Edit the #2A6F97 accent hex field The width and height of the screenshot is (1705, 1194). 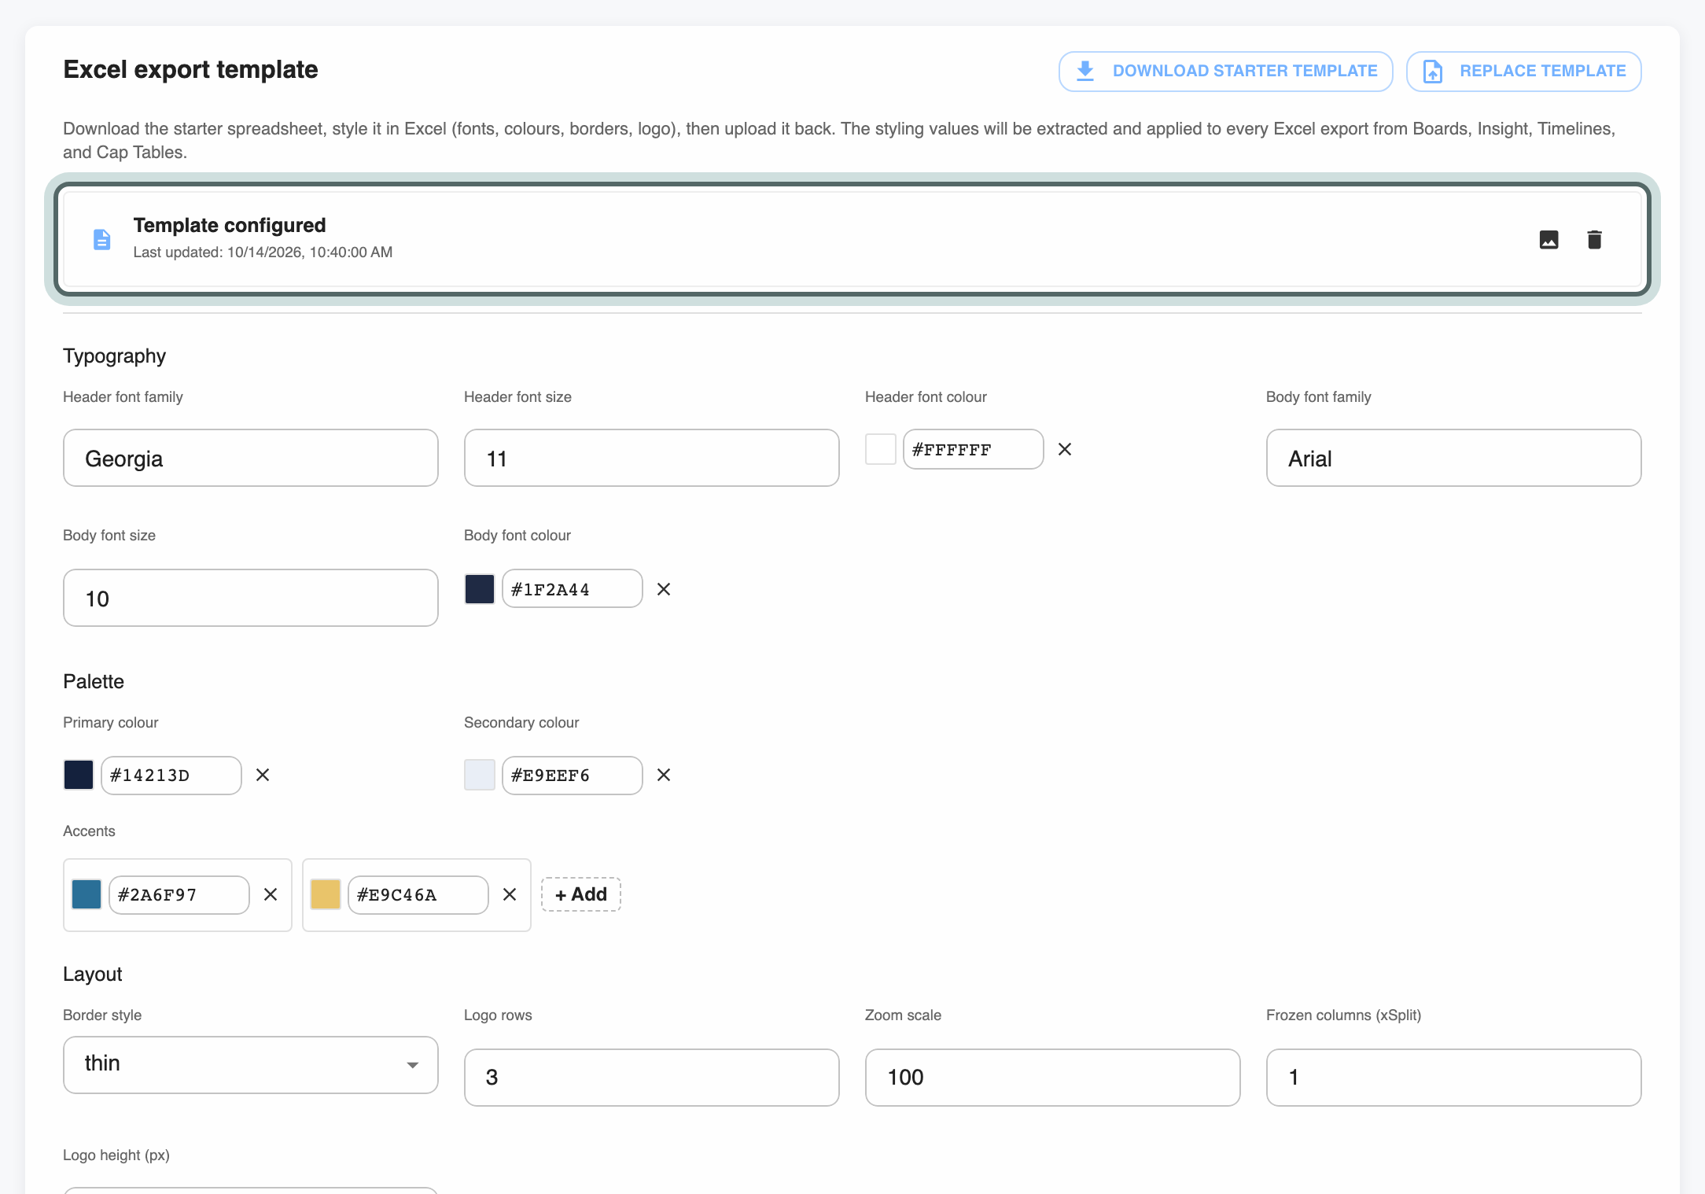coord(179,894)
